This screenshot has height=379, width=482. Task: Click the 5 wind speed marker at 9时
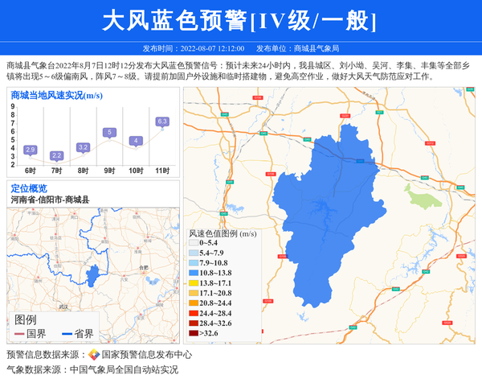pyautogui.click(x=109, y=132)
